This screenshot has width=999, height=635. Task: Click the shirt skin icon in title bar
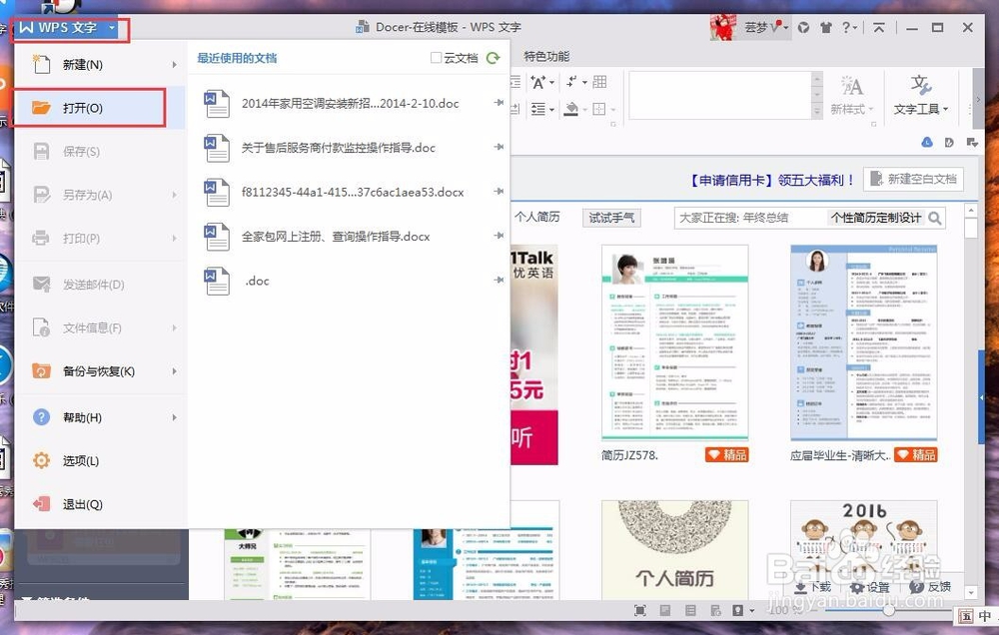tap(826, 27)
